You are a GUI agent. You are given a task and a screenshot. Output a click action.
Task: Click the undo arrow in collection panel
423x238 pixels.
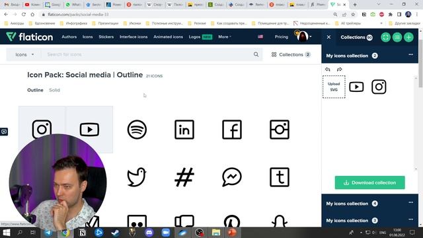[x=328, y=69]
